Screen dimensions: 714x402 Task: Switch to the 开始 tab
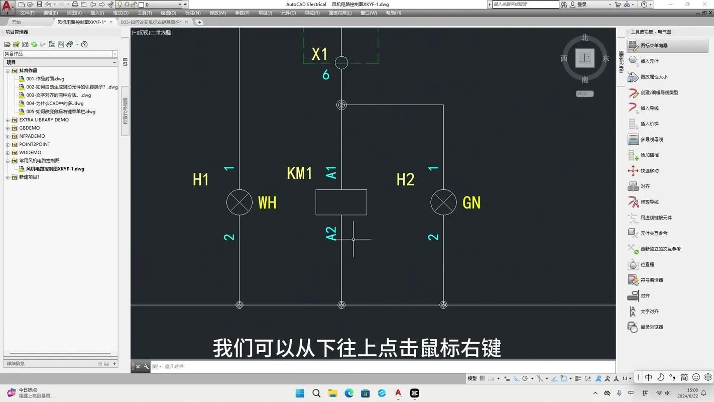(17, 22)
